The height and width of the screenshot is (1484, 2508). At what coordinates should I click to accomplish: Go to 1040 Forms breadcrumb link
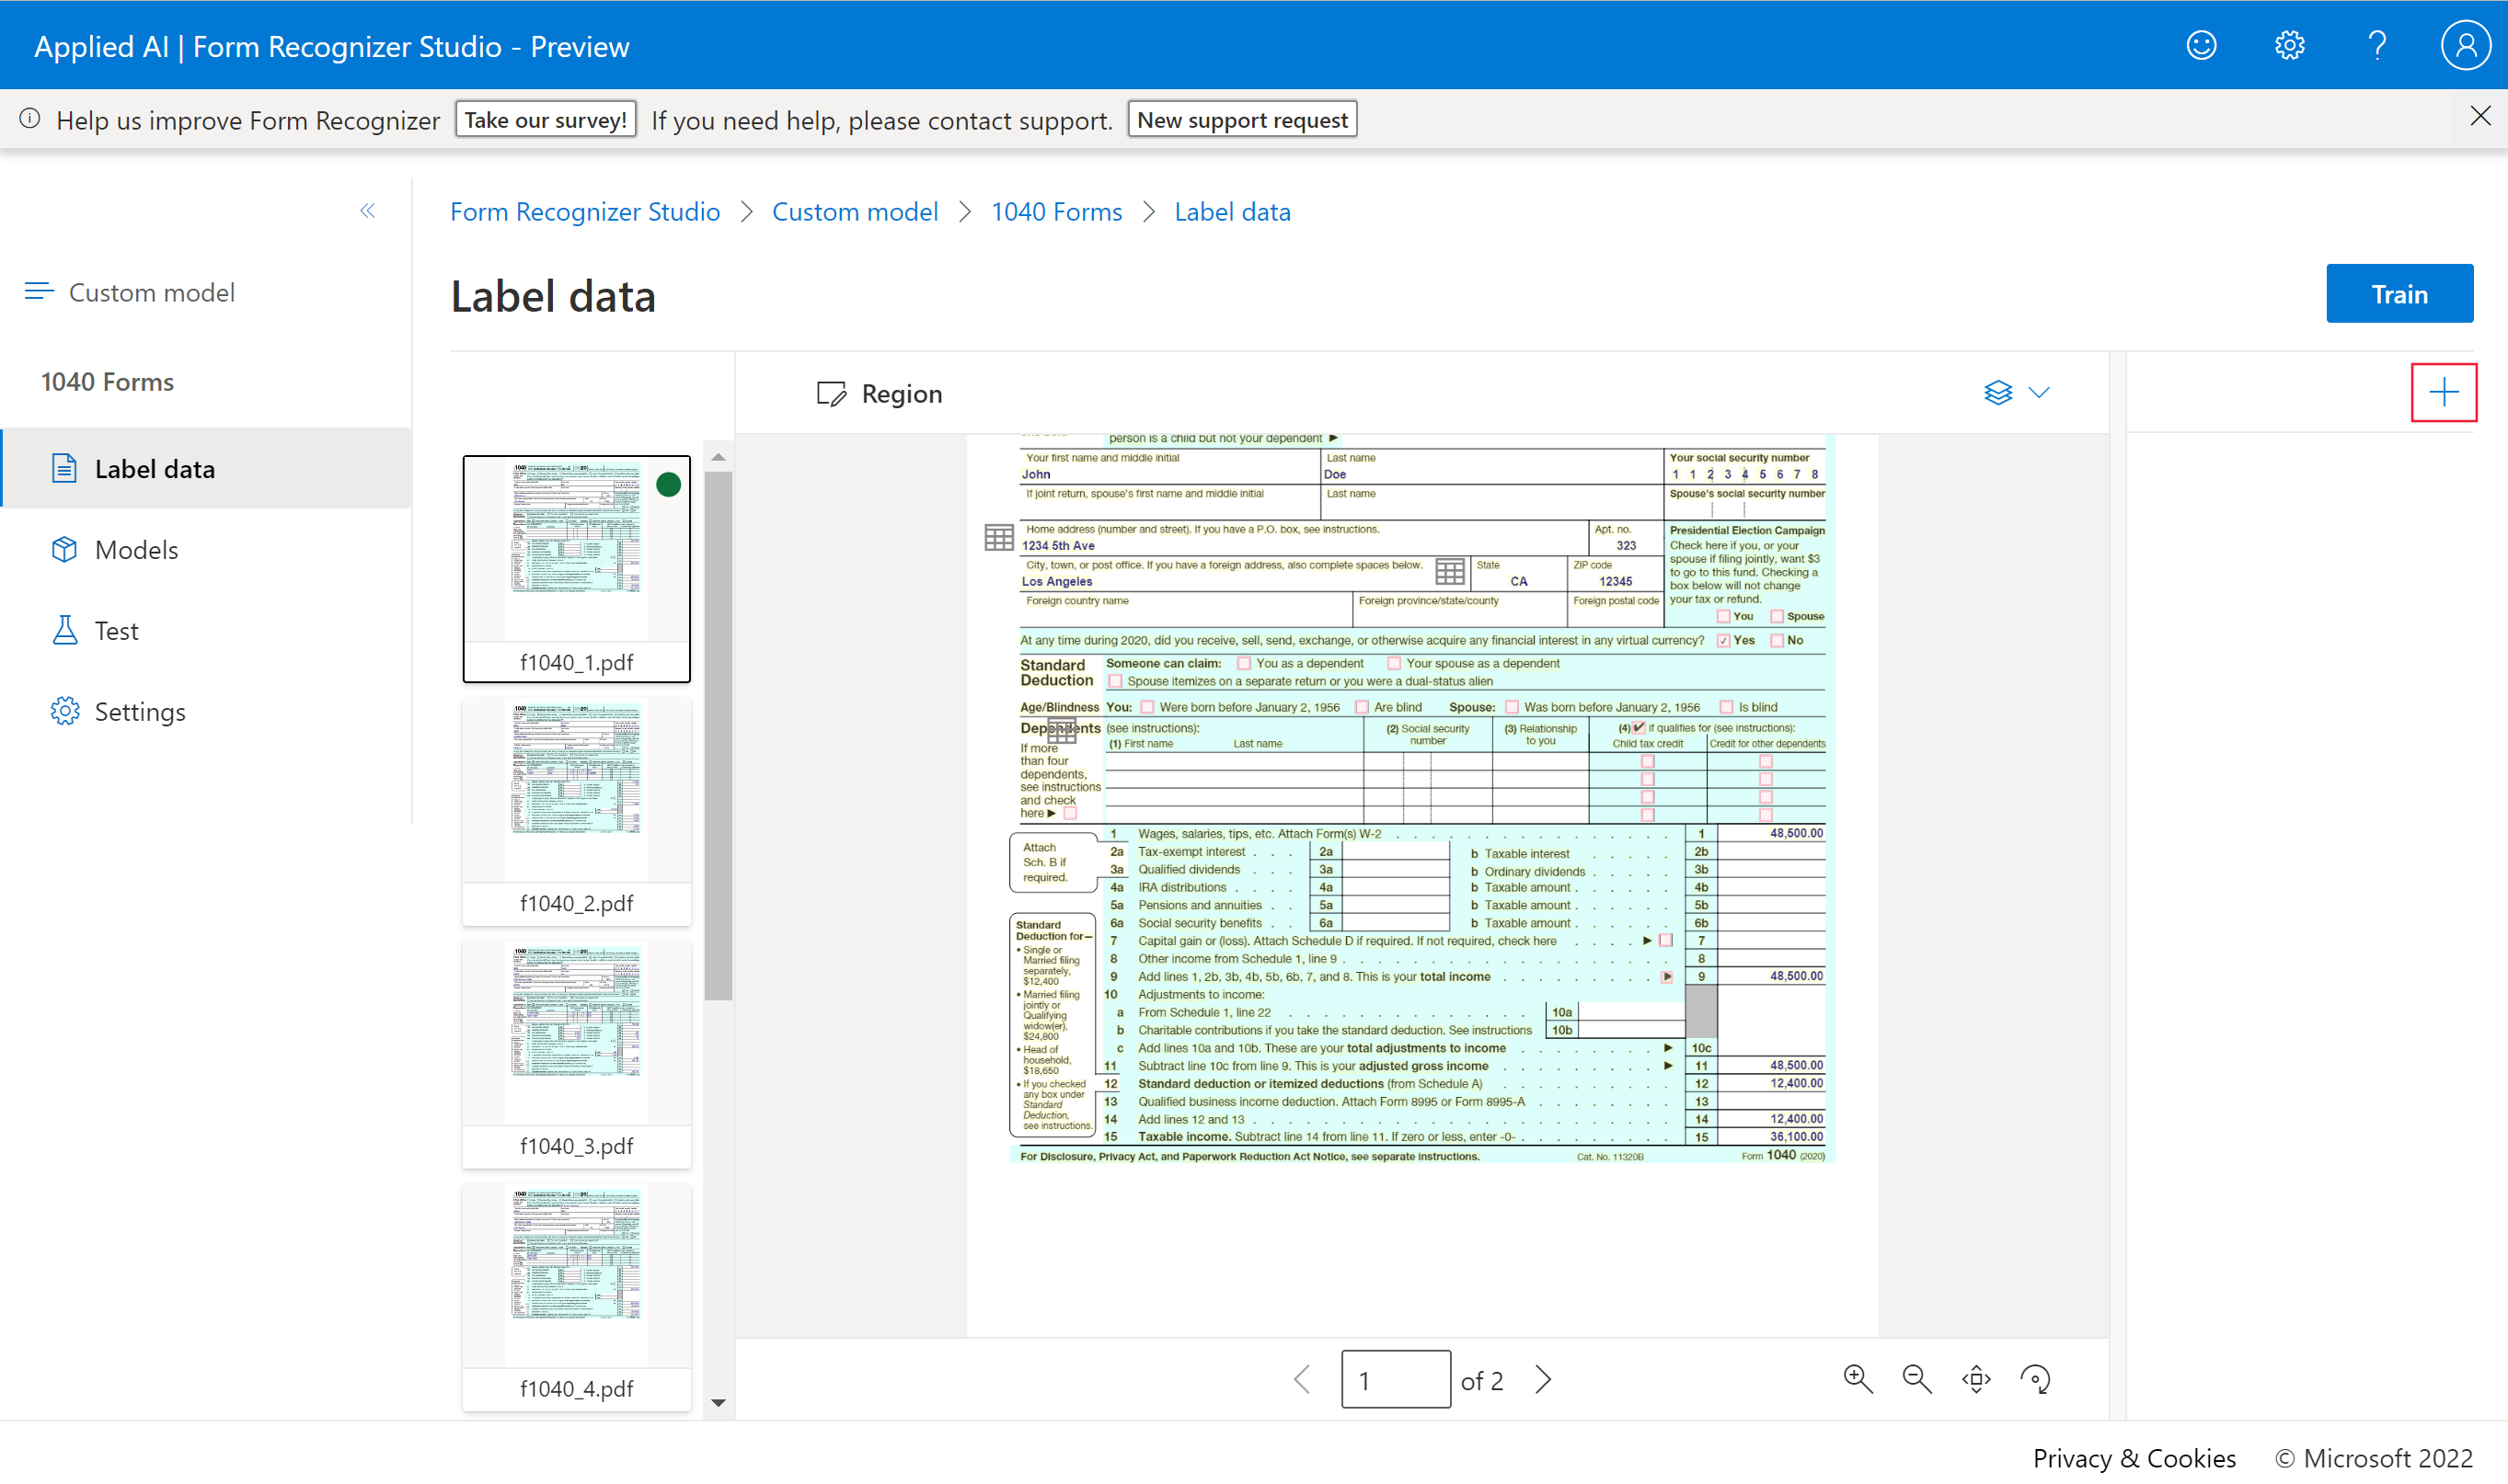[1056, 211]
